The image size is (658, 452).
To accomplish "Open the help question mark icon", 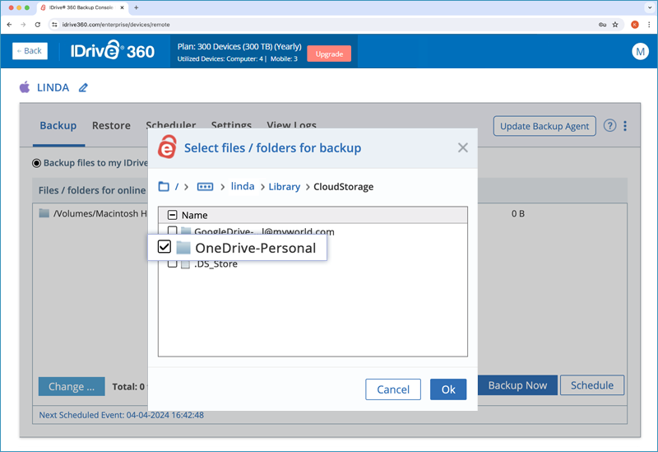I will (609, 126).
